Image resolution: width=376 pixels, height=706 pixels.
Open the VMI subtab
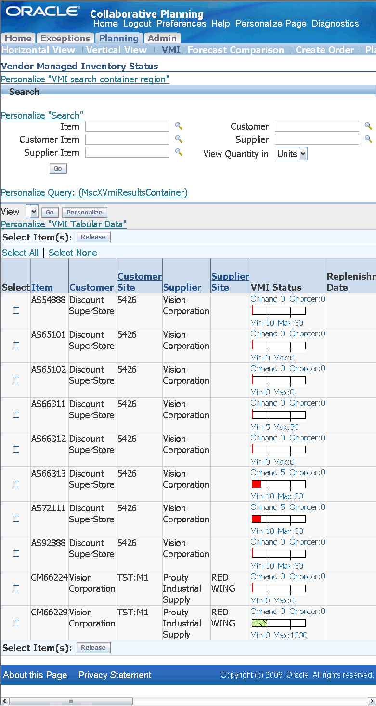pos(171,50)
